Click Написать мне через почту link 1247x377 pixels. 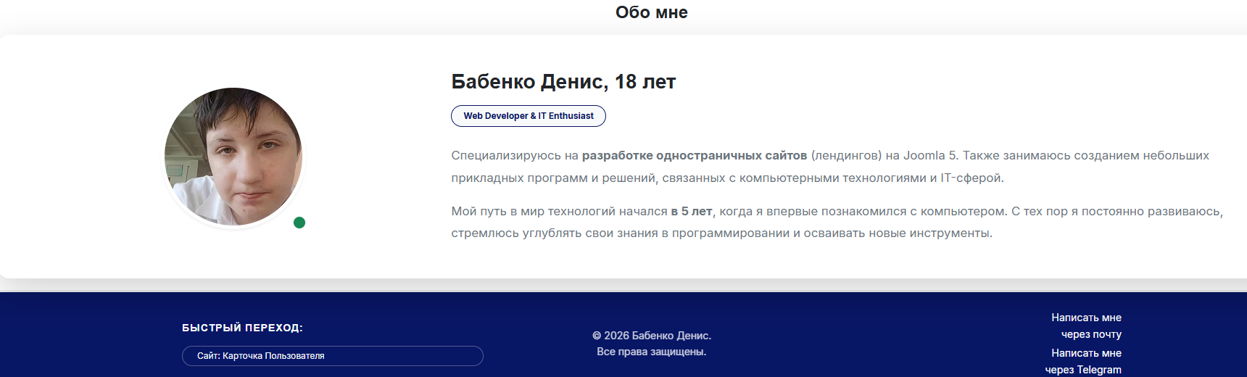1086,326
